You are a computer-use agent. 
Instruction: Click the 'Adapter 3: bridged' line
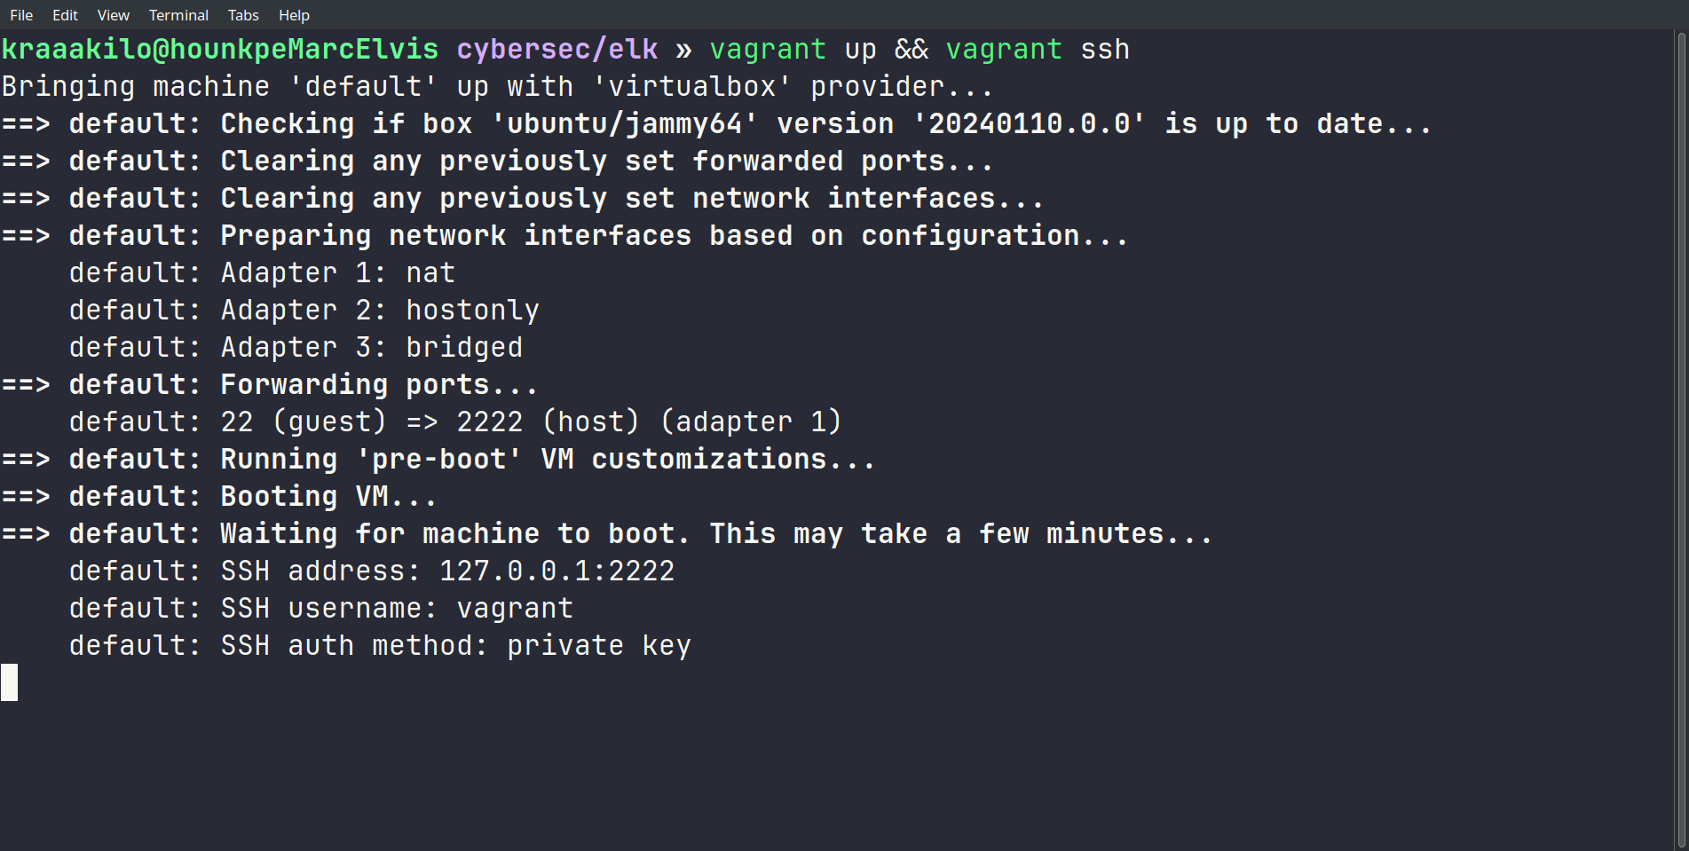[371, 348]
